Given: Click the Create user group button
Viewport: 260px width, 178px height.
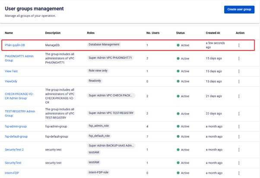Looking at the screenshot, I should [x=239, y=10].
